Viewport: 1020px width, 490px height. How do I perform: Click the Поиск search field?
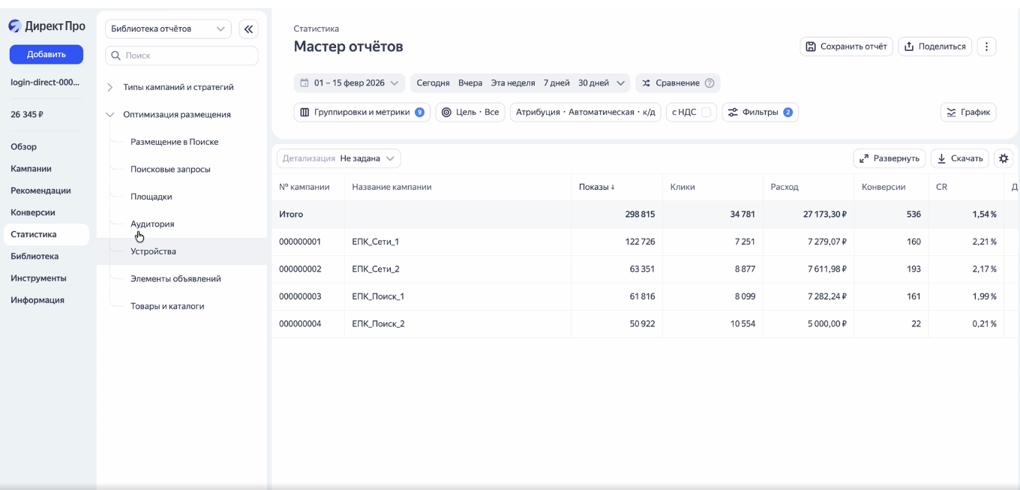point(181,56)
